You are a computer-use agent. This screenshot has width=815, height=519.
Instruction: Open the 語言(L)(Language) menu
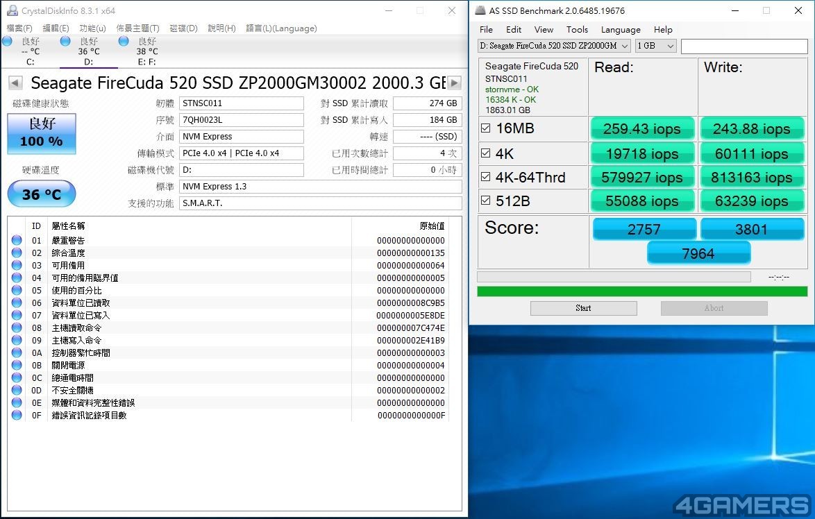281,28
